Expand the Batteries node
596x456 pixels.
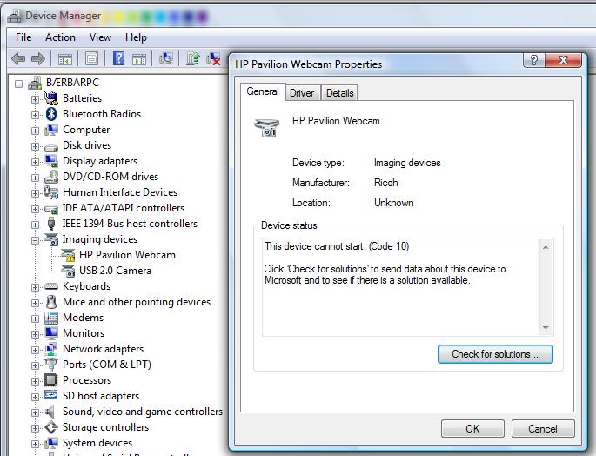35,99
